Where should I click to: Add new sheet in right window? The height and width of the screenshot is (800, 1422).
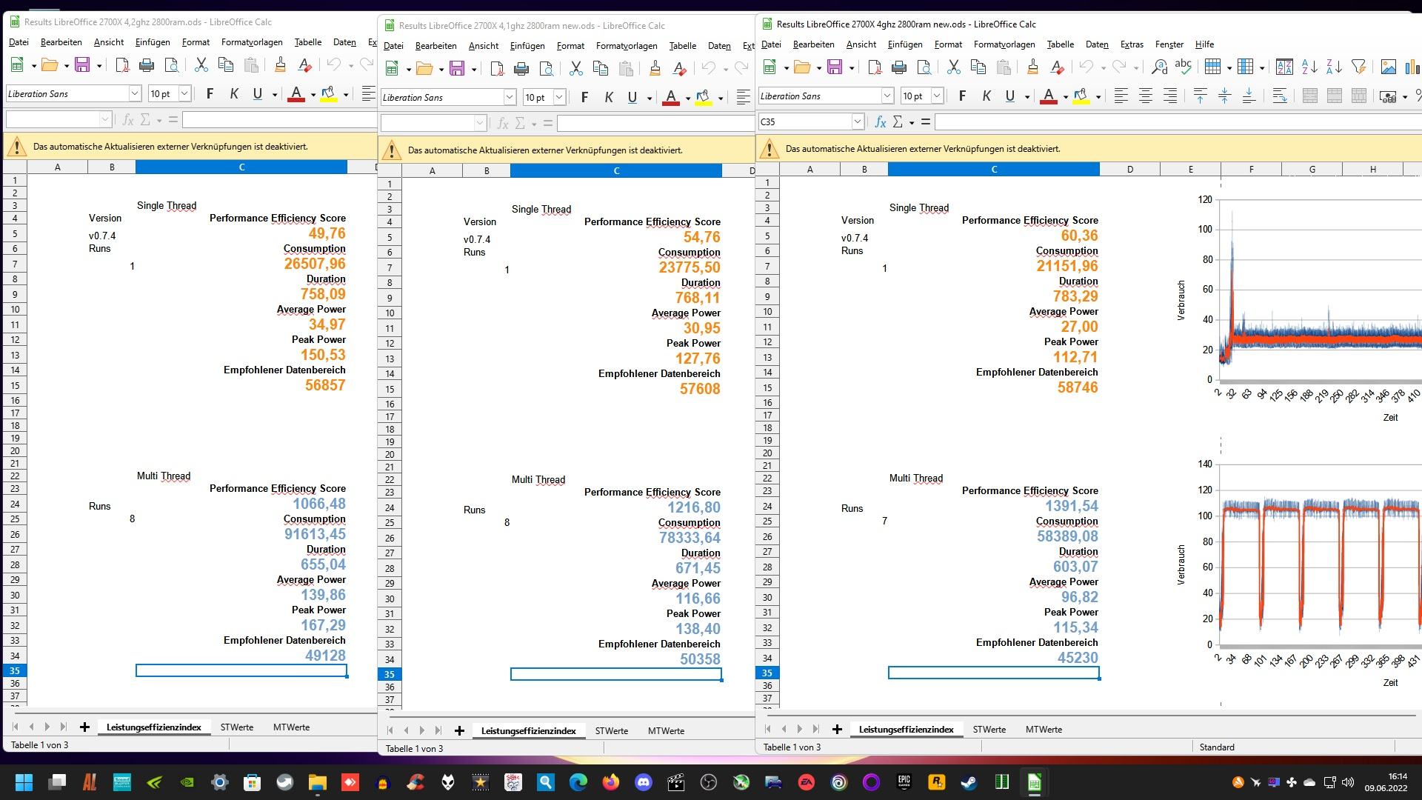(x=837, y=729)
